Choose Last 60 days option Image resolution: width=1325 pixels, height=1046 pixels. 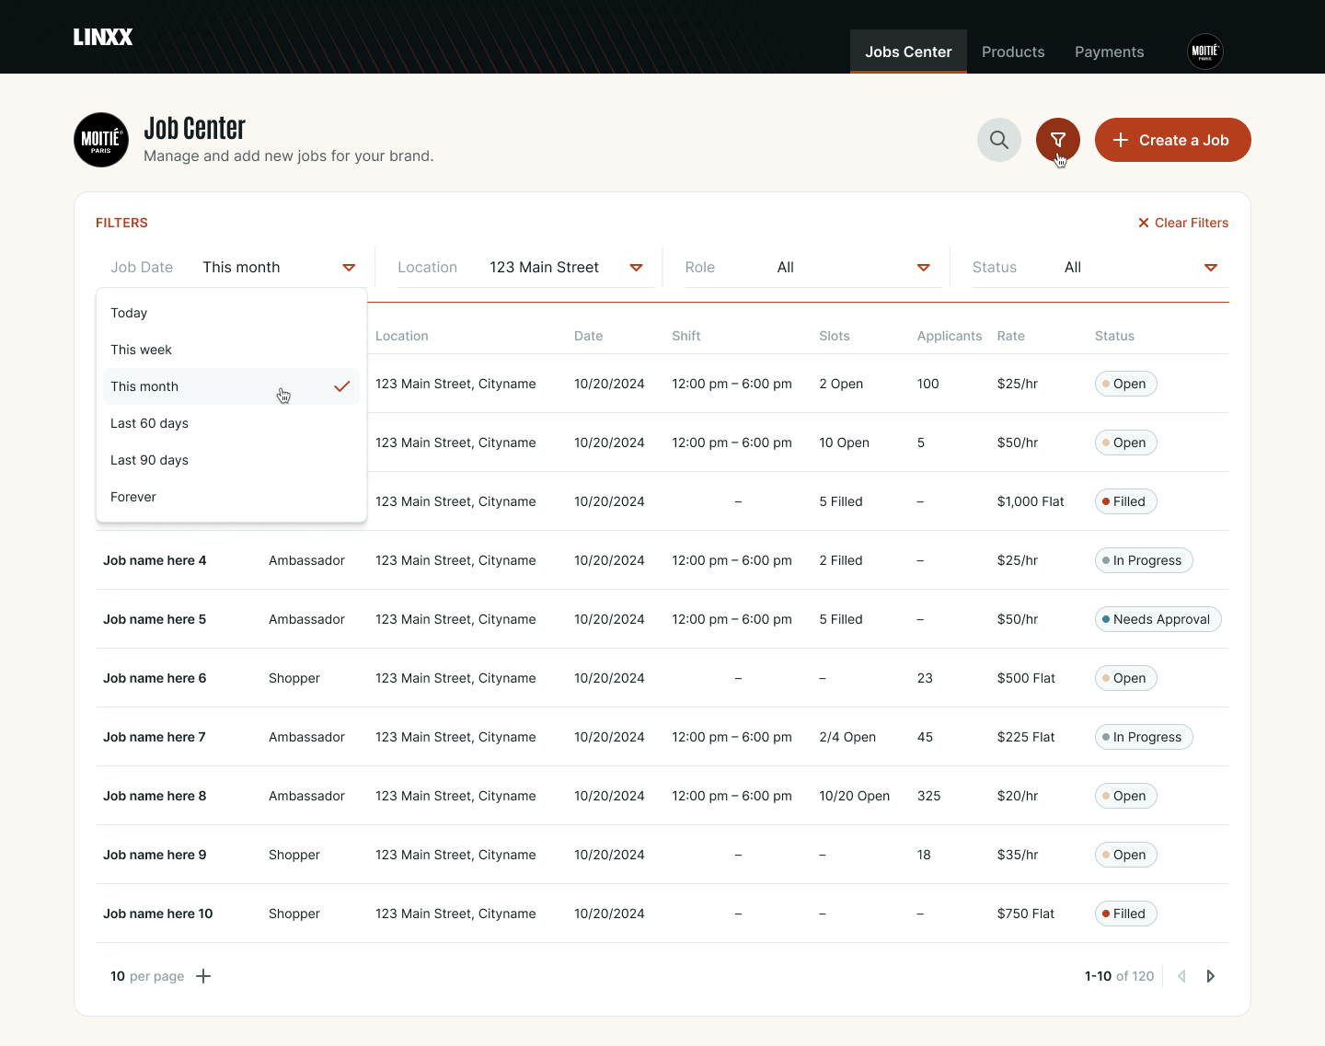(149, 423)
